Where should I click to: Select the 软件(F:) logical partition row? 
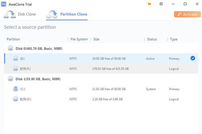pos(101,69)
